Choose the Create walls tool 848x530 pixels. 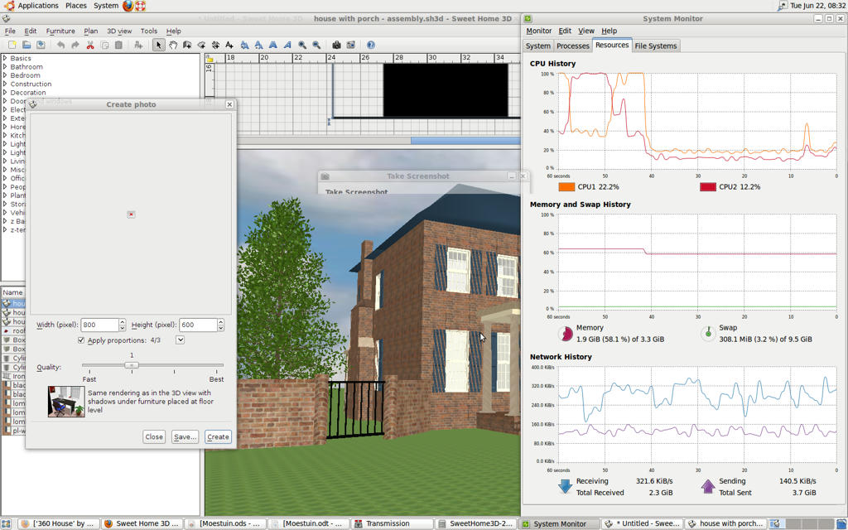187,45
